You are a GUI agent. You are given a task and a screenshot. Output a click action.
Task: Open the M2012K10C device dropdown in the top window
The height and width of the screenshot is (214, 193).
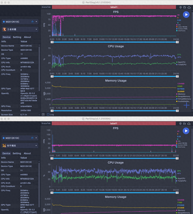click(x=36, y=21)
